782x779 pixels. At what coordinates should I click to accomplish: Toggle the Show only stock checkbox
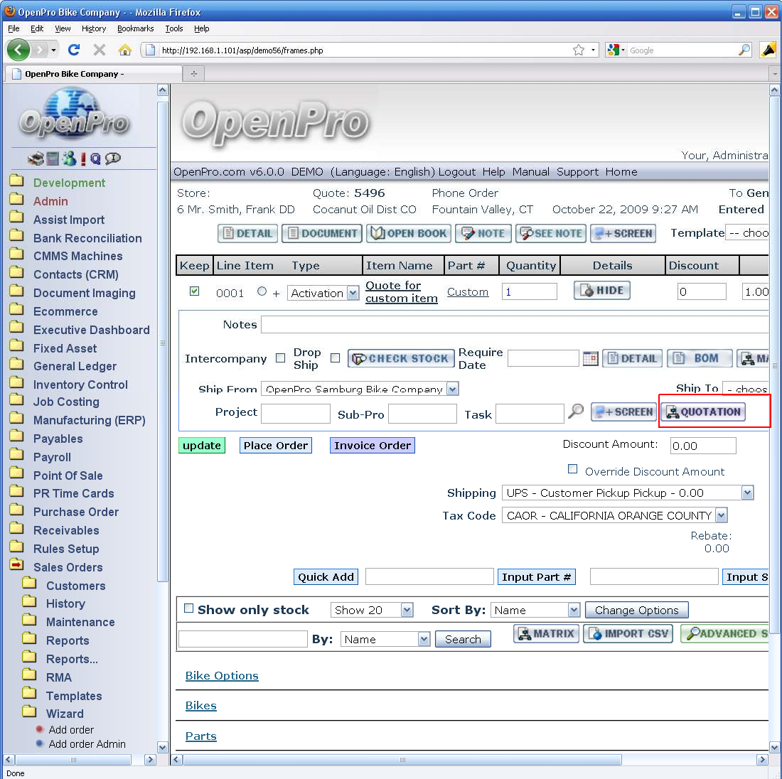pos(188,608)
